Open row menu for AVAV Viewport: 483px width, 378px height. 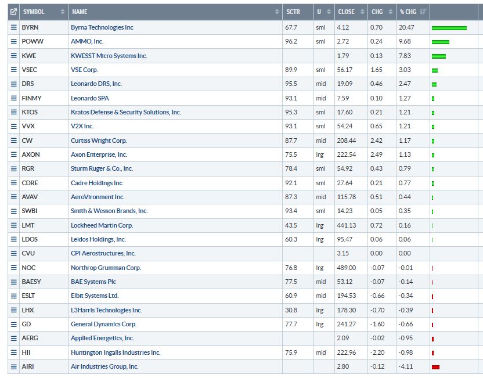13,197
